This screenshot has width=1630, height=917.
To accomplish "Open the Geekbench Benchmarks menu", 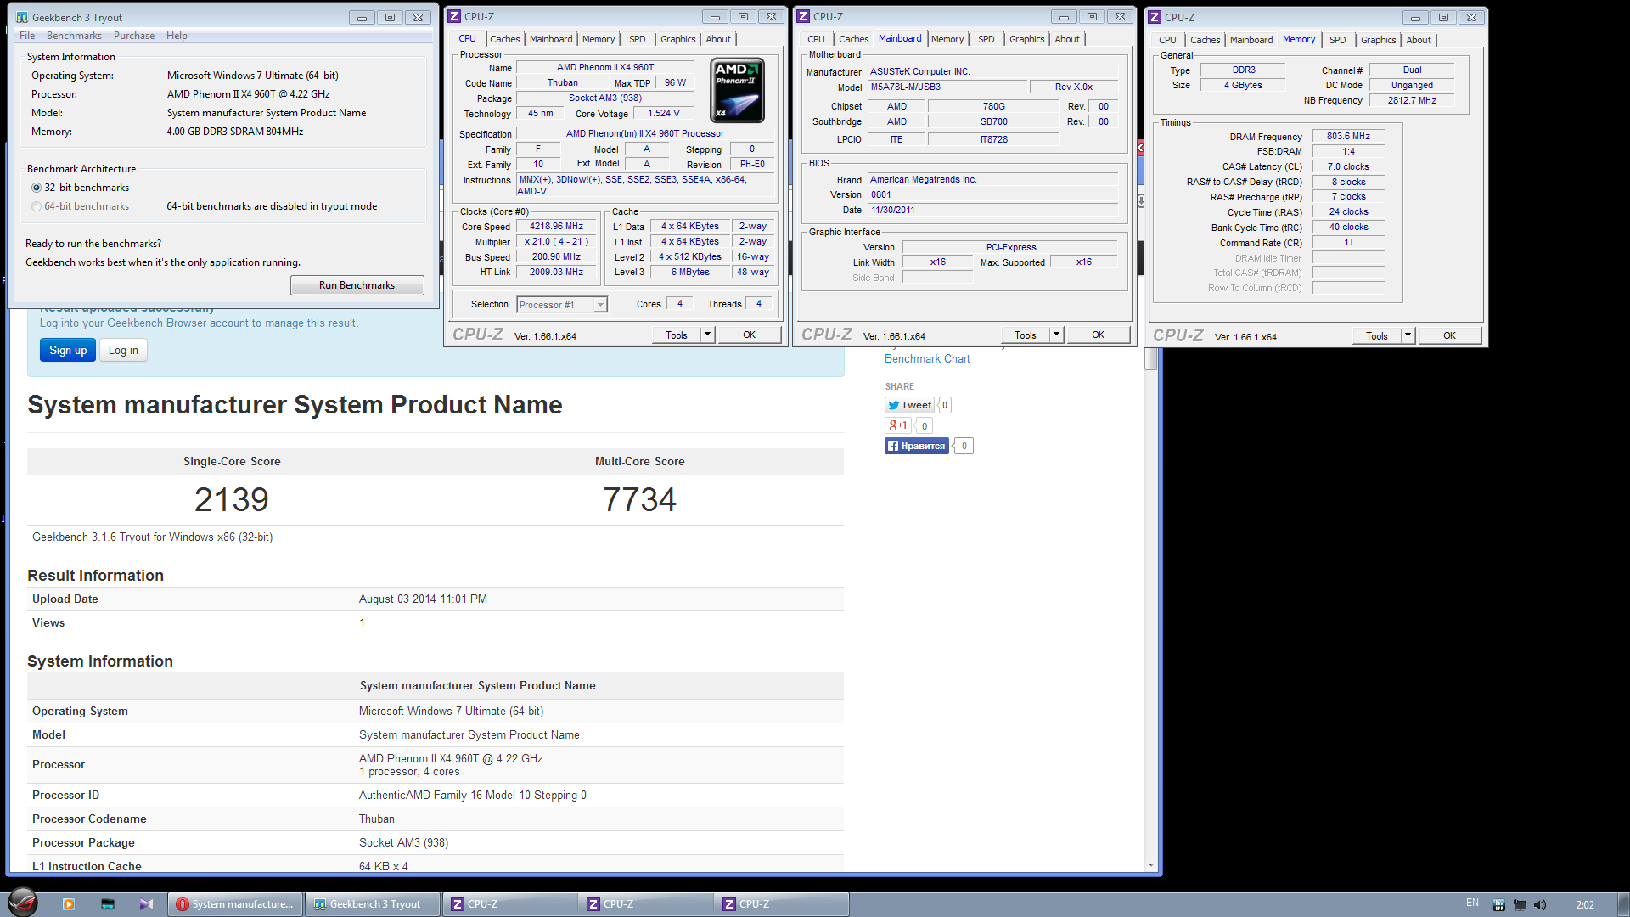I will (x=74, y=36).
